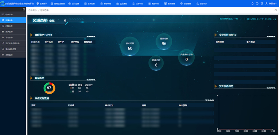Enter fullscreen with the expand icon
This screenshot has height=135, width=279.
(274, 19)
